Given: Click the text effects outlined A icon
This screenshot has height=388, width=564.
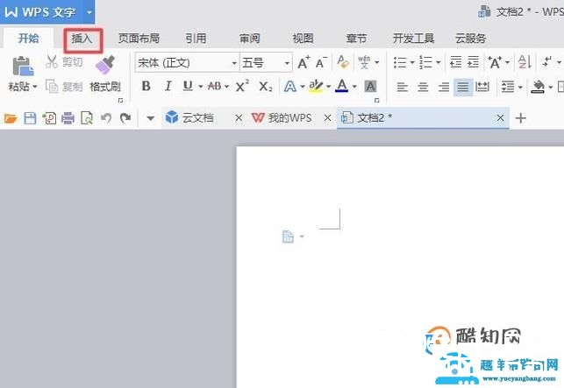Looking at the screenshot, I should pyautogui.click(x=290, y=86).
